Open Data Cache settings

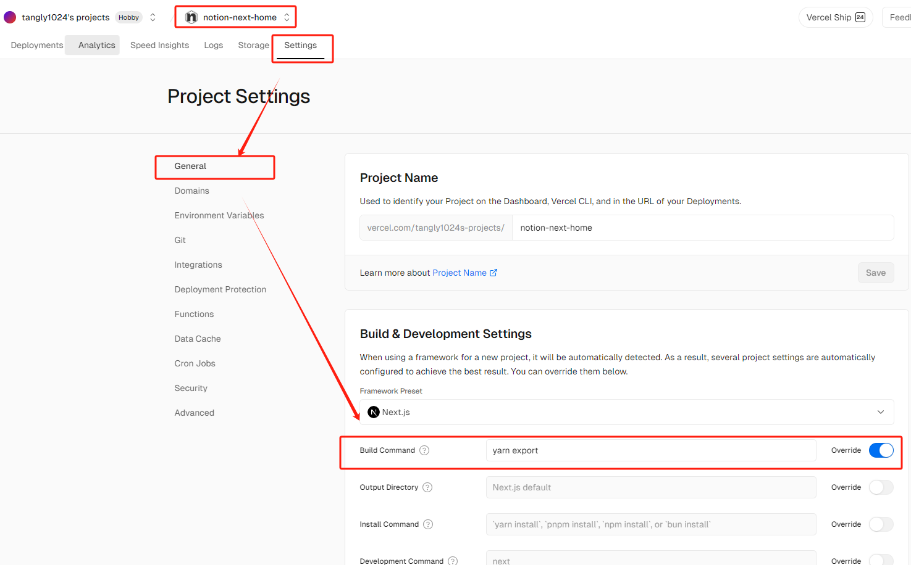(198, 339)
